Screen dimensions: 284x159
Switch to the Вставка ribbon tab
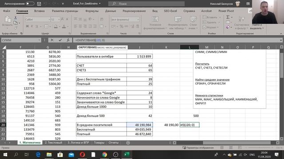[39, 11]
